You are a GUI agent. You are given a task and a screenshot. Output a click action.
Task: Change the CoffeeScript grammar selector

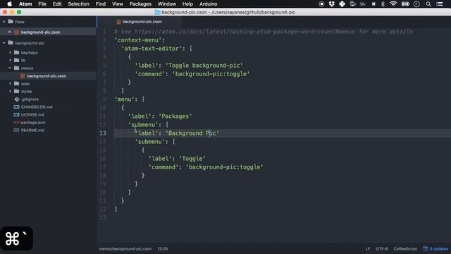click(405, 249)
